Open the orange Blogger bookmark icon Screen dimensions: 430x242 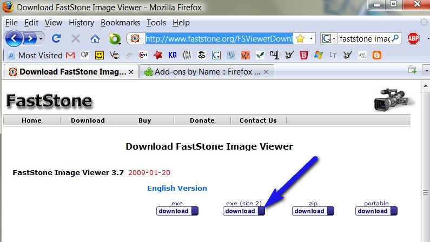point(377,55)
